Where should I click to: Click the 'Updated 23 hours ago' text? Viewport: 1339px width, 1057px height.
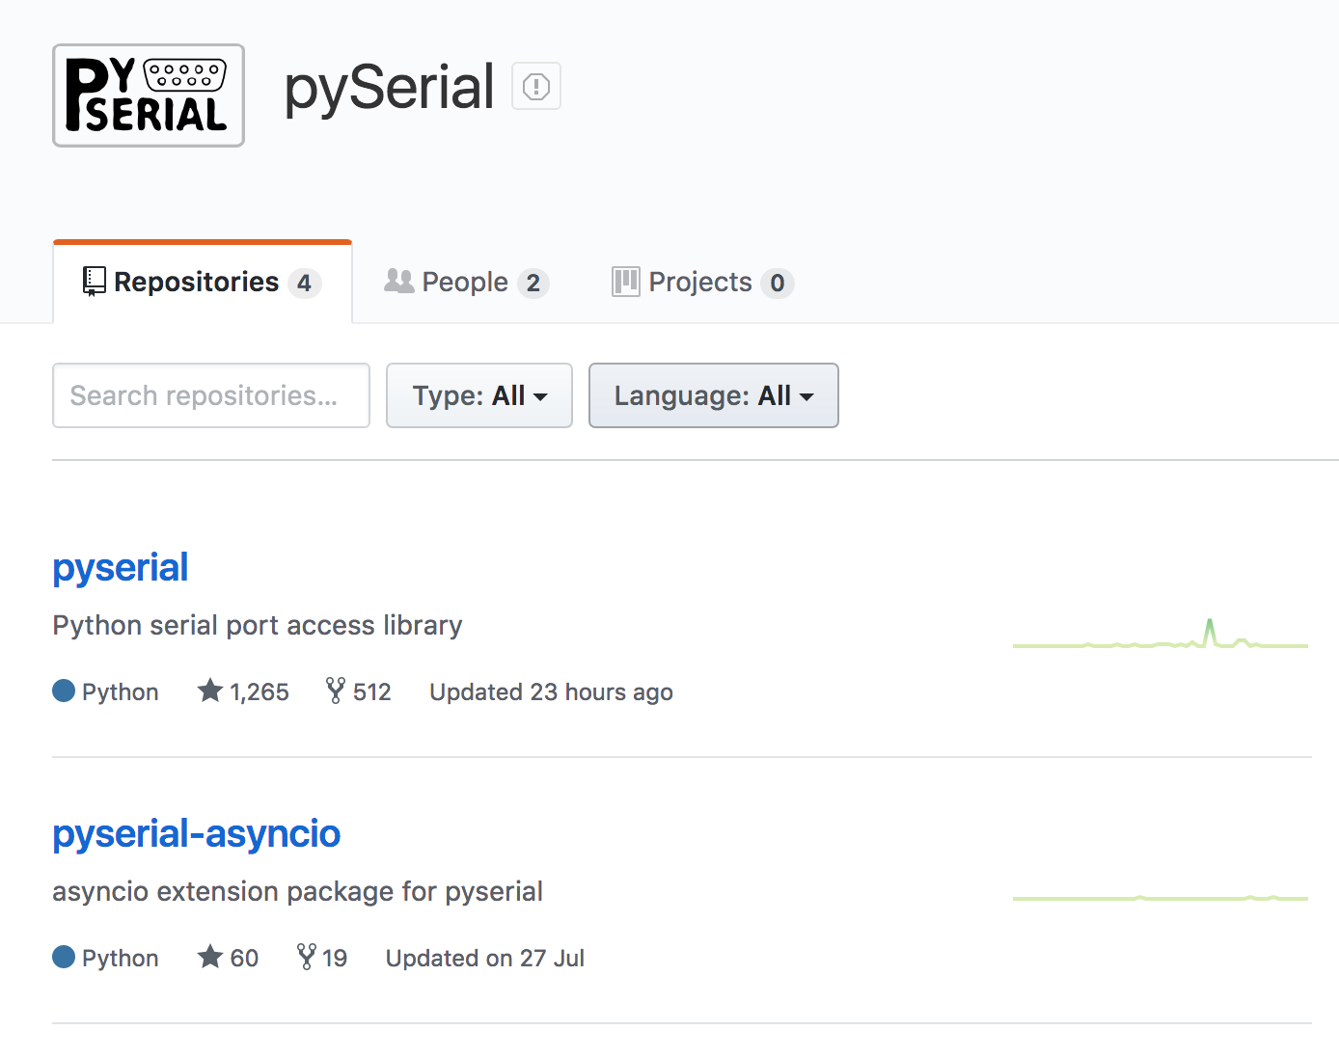pos(551,692)
